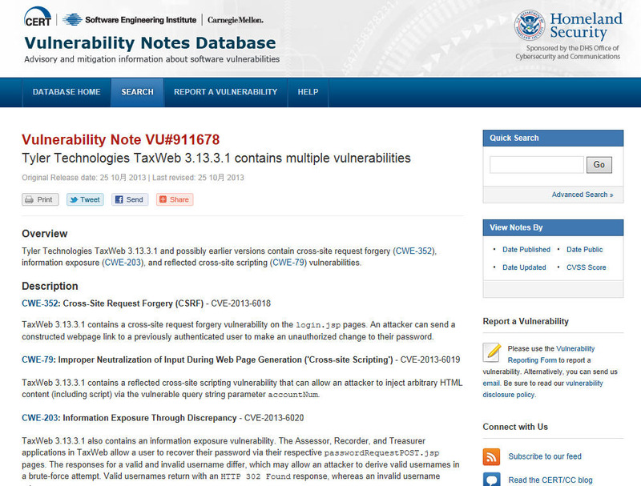Open the Advanced Search link

tap(582, 195)
